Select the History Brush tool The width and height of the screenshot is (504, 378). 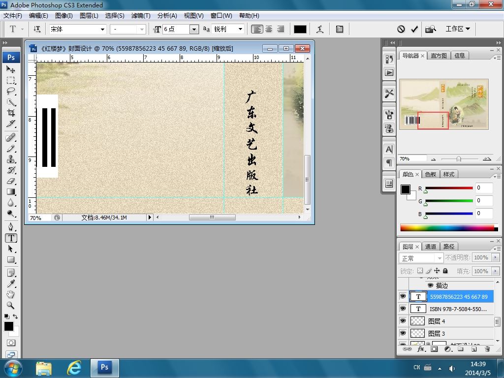pos(11,170)
